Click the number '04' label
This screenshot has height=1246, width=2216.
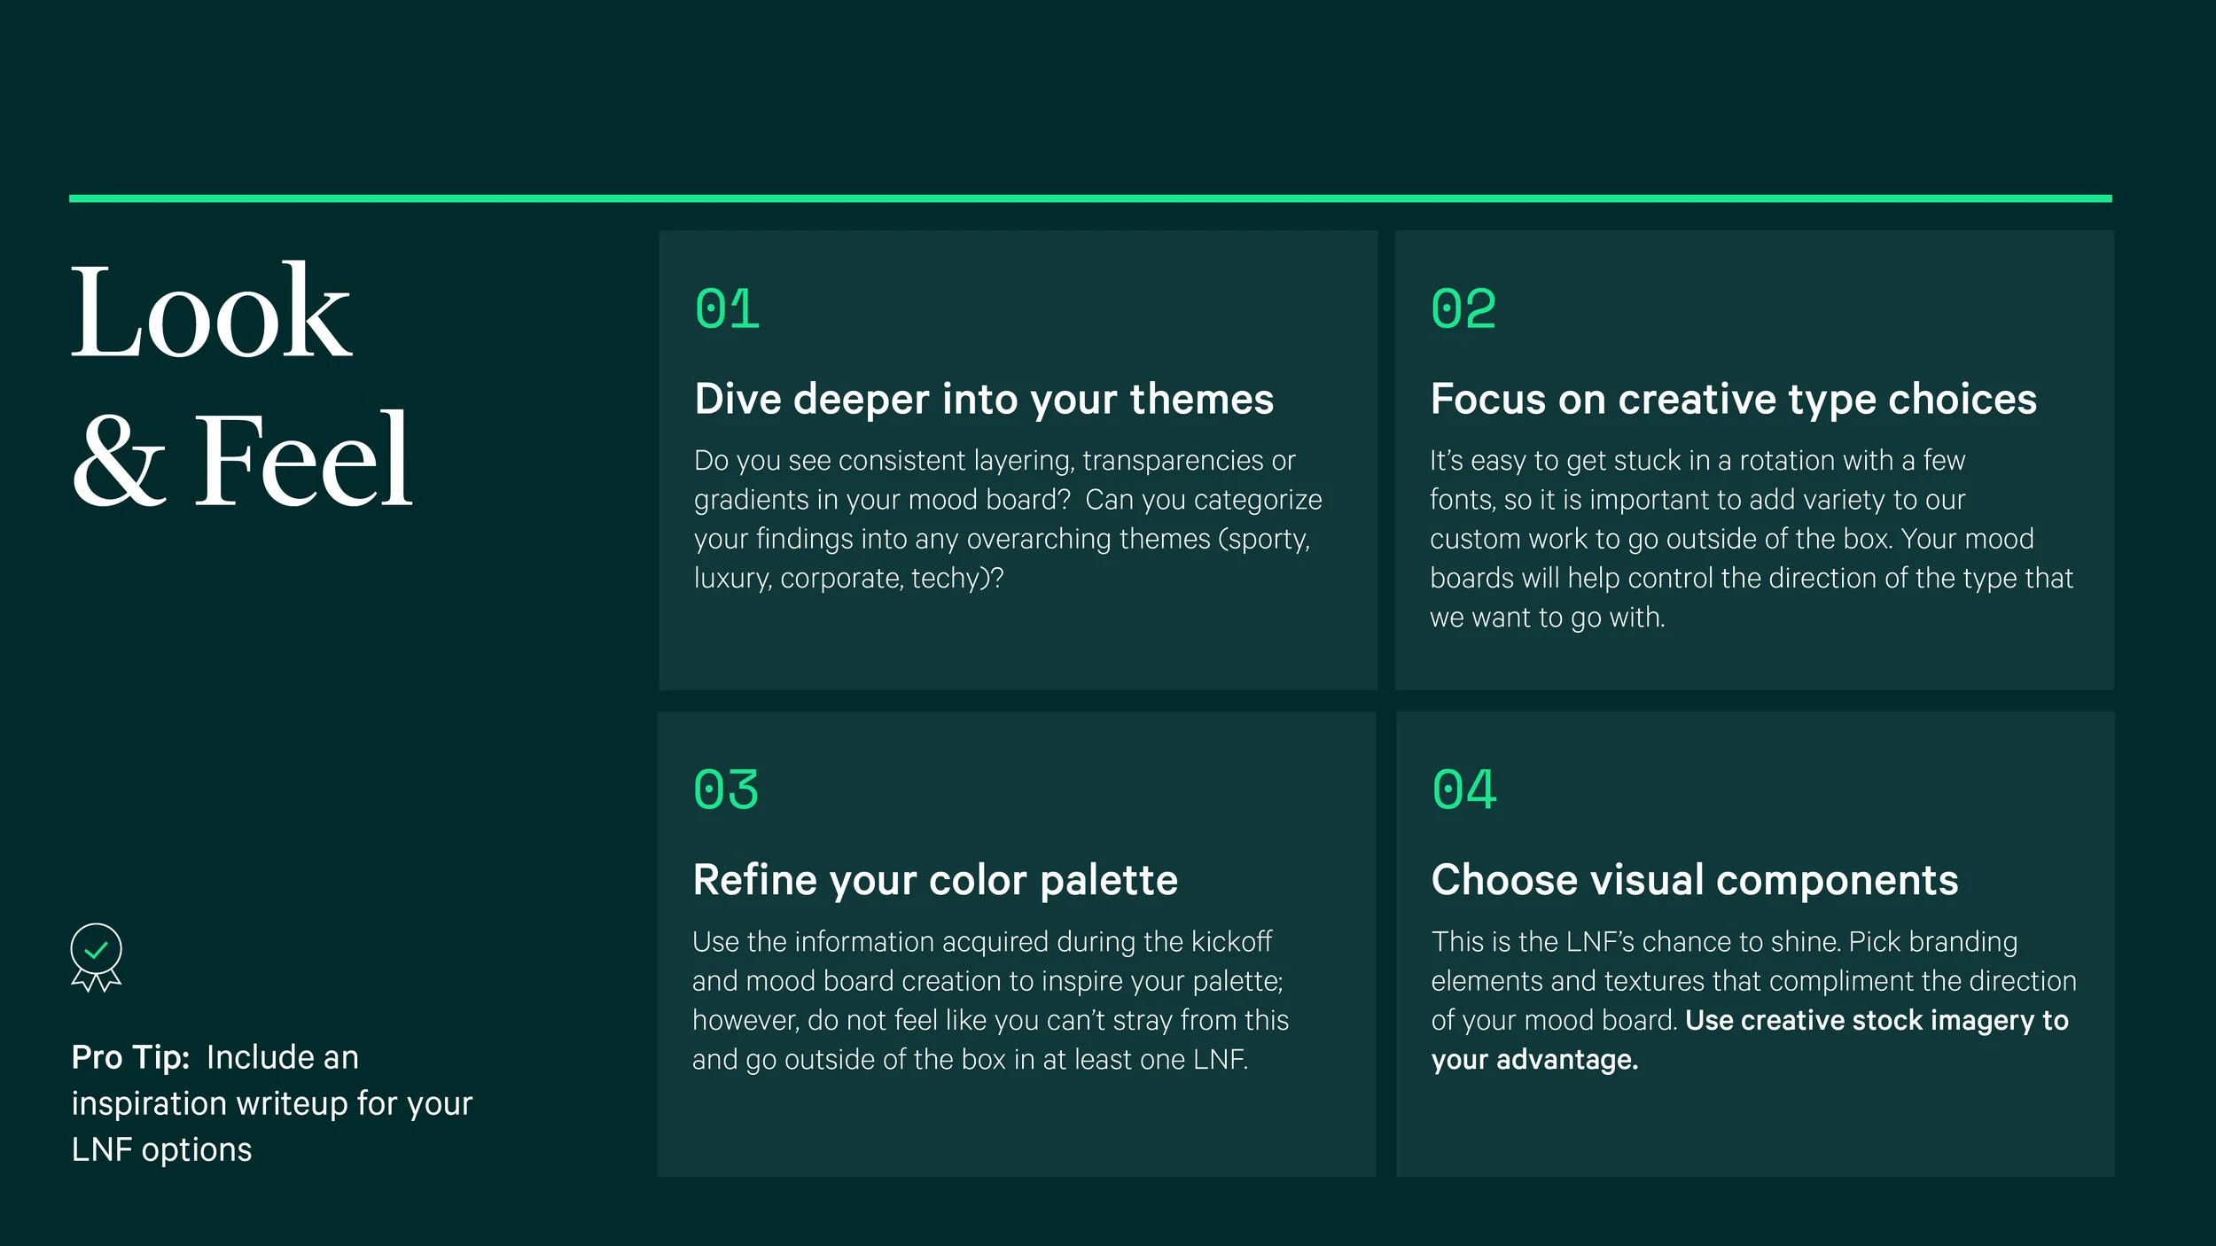(1464, 790)
